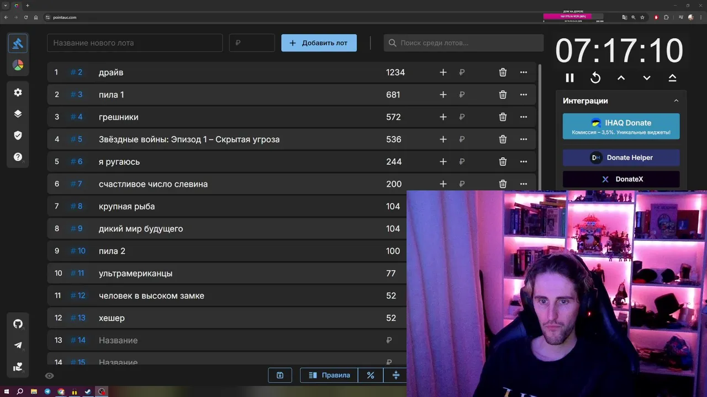The image size is (707, 397).
Task: Open the Правила rules button
Action: (x=329, y=375)
